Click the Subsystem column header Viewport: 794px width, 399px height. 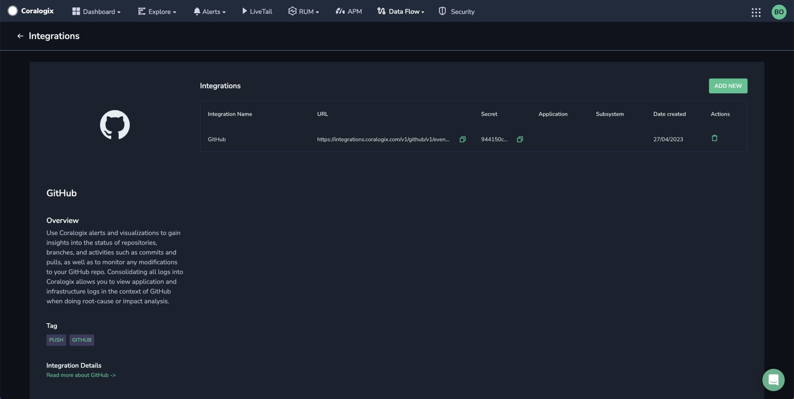(610, 114)
